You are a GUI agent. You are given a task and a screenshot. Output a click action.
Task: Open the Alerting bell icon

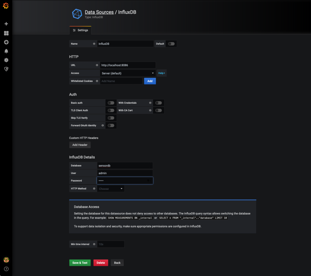click(6, 51)
